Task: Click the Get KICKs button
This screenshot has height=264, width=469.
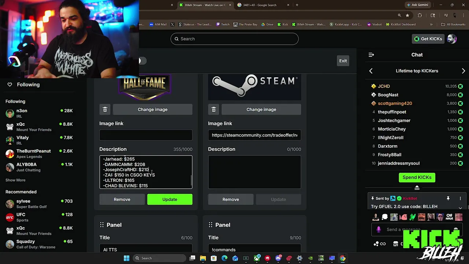Action: pos(428,39)
